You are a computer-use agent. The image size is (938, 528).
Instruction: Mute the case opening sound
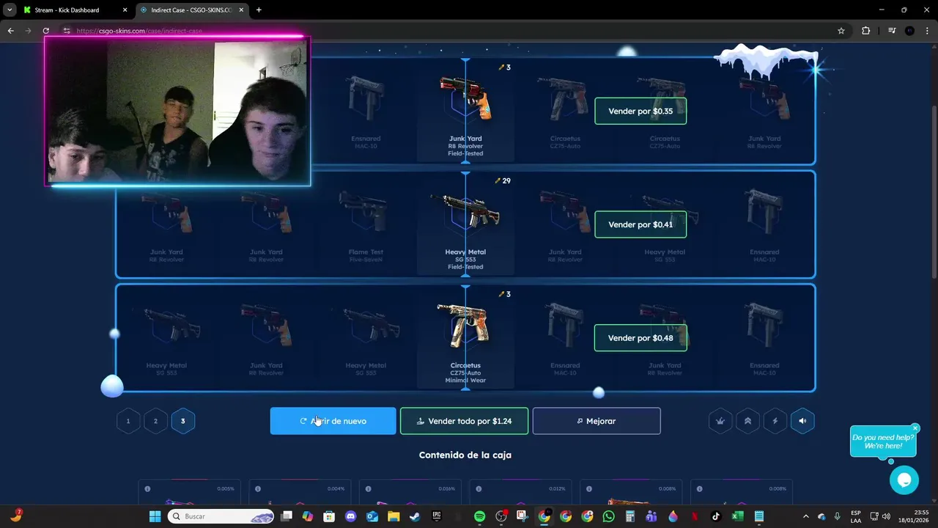[x=802, y=421]
